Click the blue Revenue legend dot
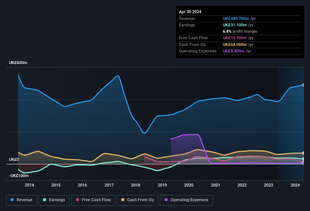This screenshot has height=211, width=310. tap(12, 200)
